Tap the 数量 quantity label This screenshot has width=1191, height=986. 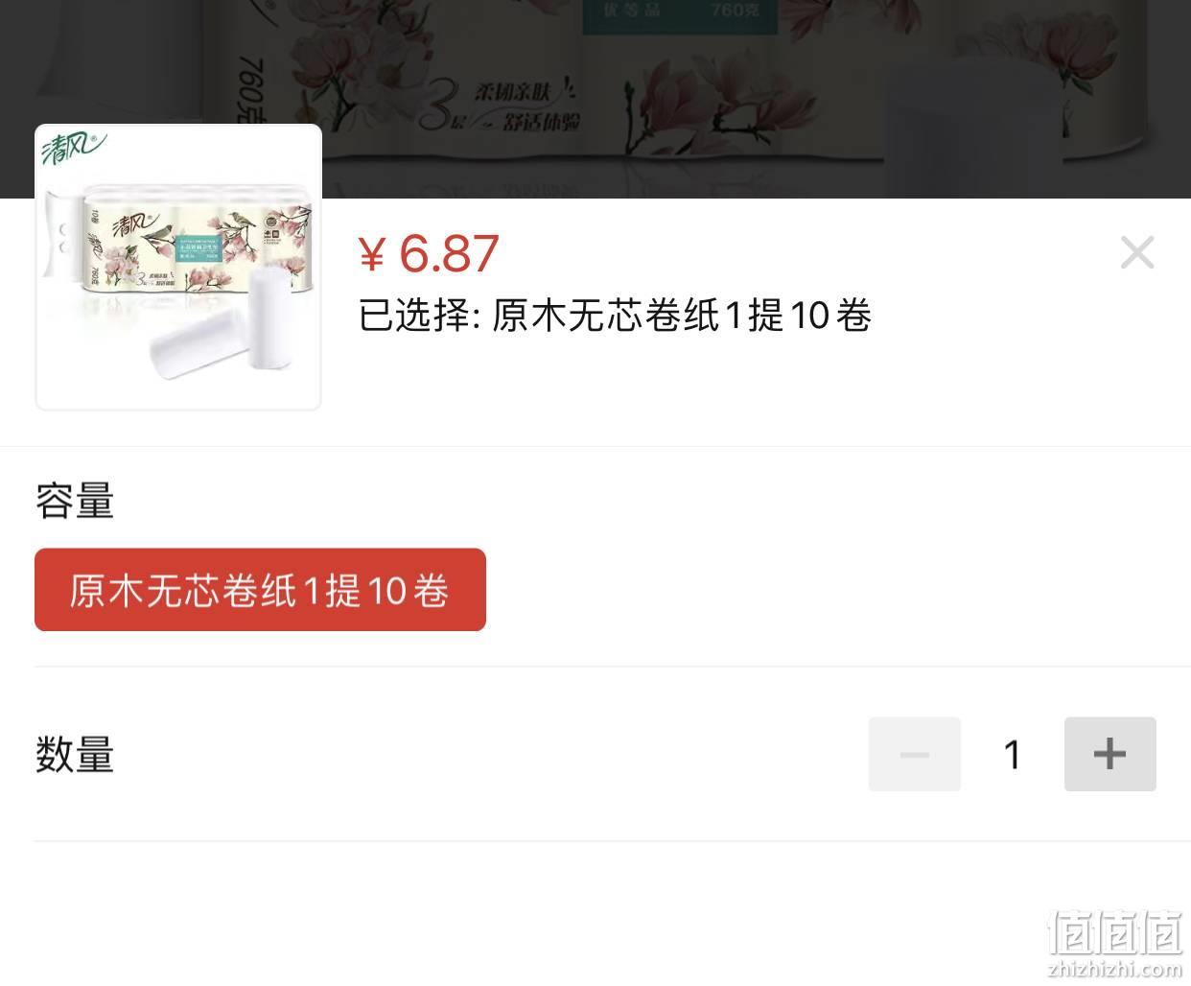coord(75,755)
